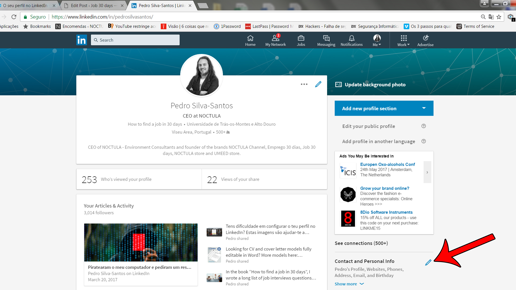Click Your Articles & Activity heading

[x=109, y=206]
